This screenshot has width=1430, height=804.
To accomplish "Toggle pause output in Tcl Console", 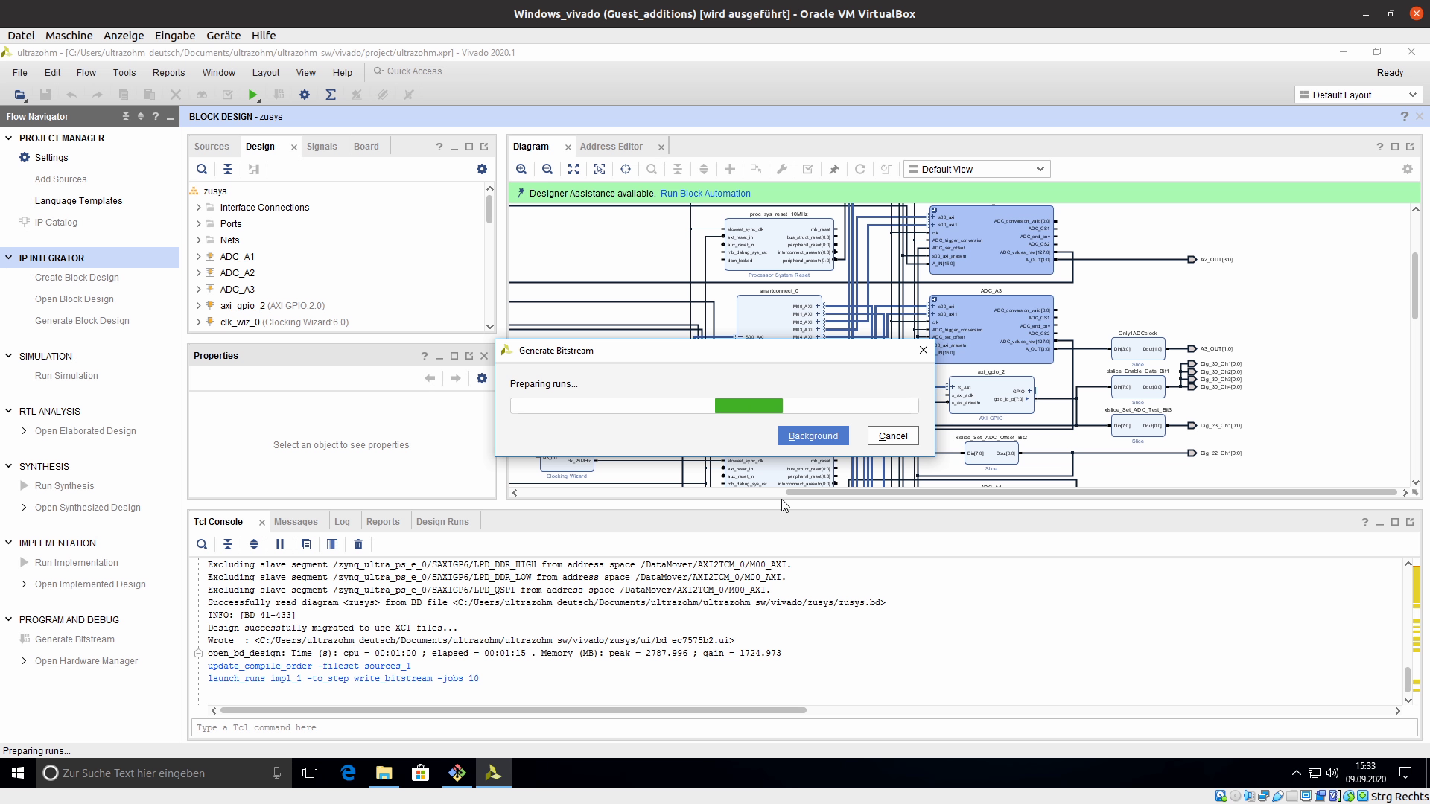I will pos(280,544).
